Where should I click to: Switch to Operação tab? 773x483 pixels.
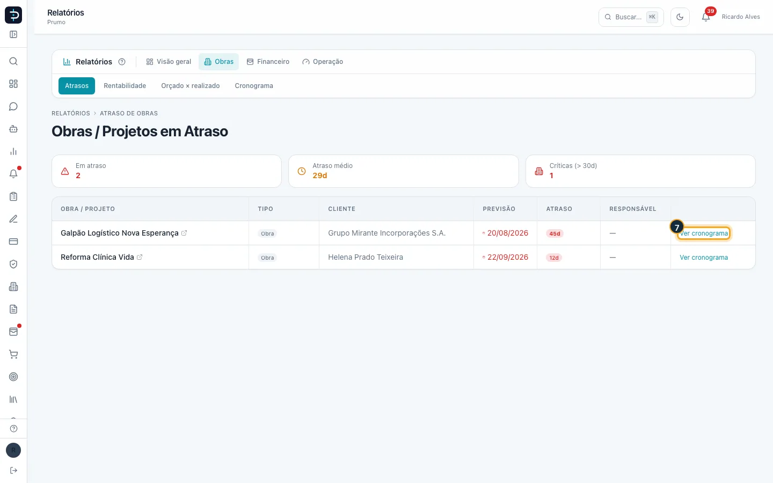[x=323, y=62]
